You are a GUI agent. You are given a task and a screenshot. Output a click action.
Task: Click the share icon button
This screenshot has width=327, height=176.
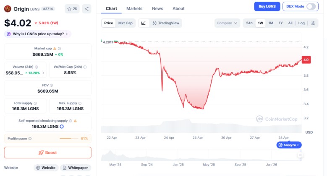pyautogui.click(x=86, y=8)
